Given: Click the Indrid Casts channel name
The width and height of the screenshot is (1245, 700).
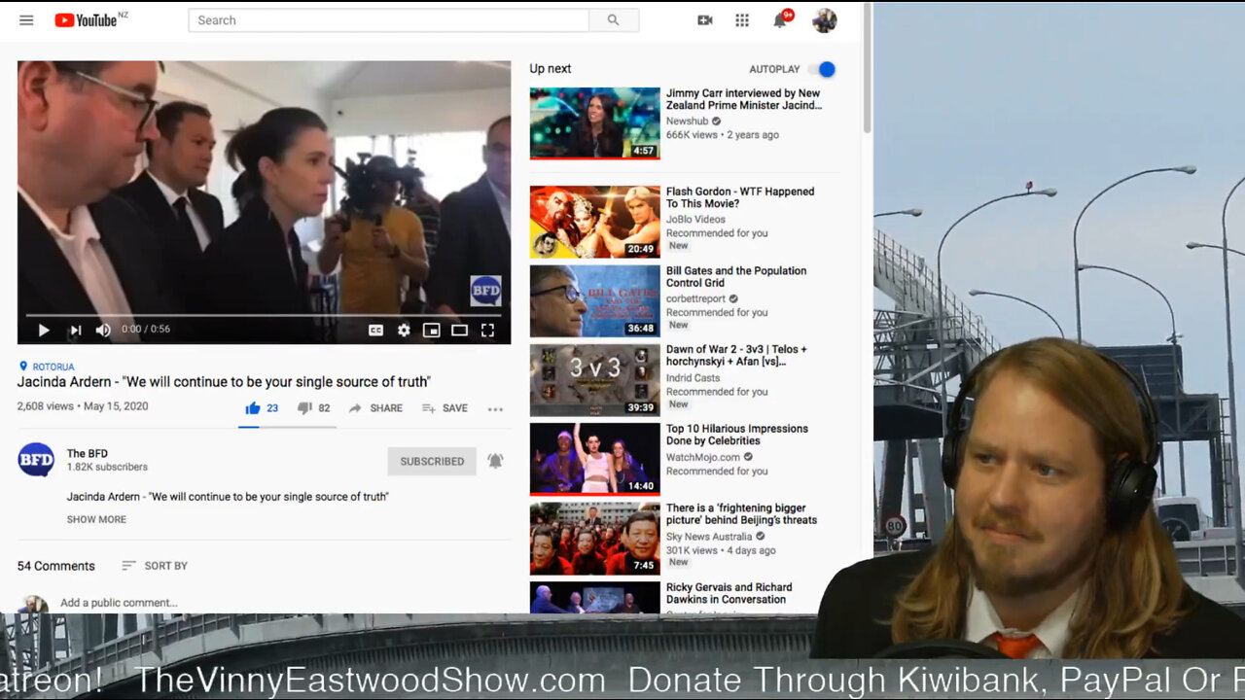Looking at the screenshot, I should (x=693, y=378).
